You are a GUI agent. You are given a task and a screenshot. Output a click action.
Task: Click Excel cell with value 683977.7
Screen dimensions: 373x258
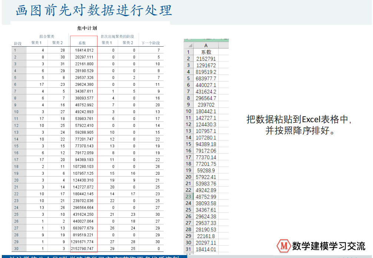click(x=206, y=78)
